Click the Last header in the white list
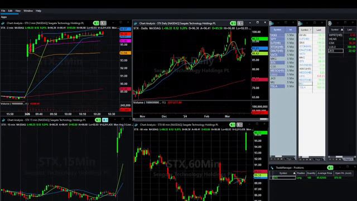The height and width of the screenshot is (201, 357). pyautogui.click(x=319, y=30)
